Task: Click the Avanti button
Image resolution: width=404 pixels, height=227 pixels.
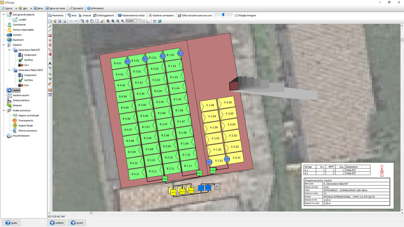Action: (x=77, y=223)
